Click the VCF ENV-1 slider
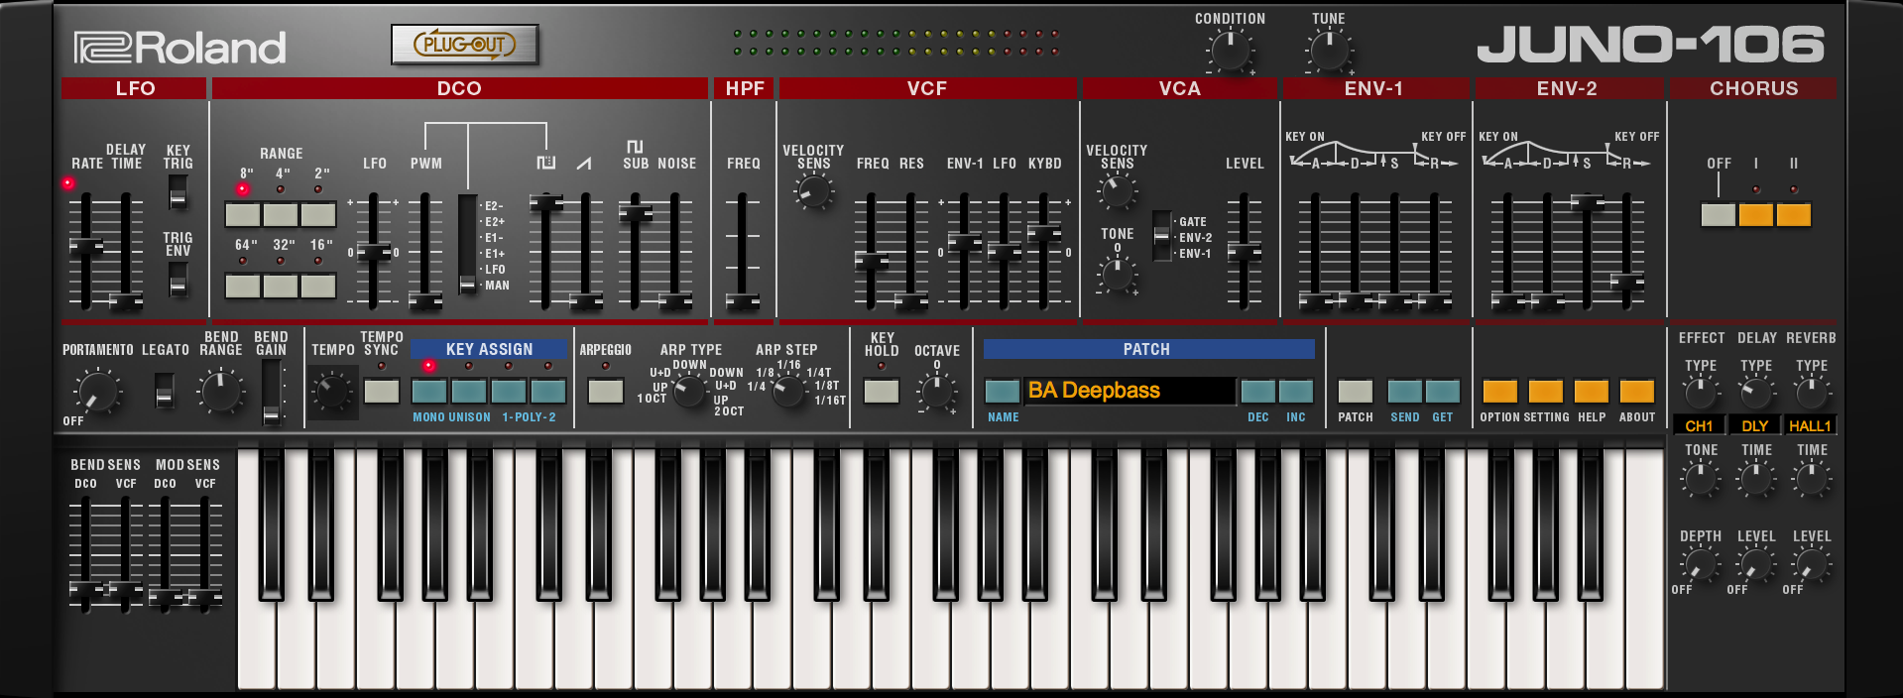1903x698 pixels. [964, 242]
